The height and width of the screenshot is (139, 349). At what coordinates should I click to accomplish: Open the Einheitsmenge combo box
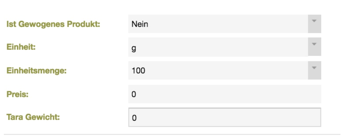point(224,70)
